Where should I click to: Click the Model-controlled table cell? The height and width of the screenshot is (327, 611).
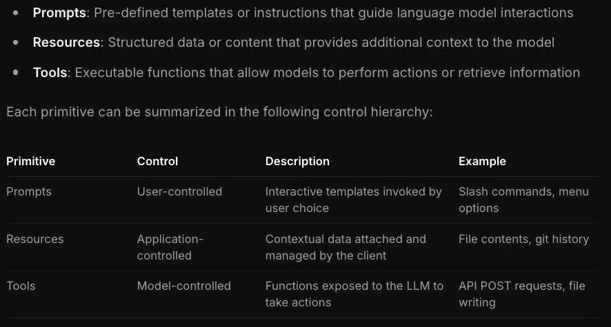click(183, 286)
